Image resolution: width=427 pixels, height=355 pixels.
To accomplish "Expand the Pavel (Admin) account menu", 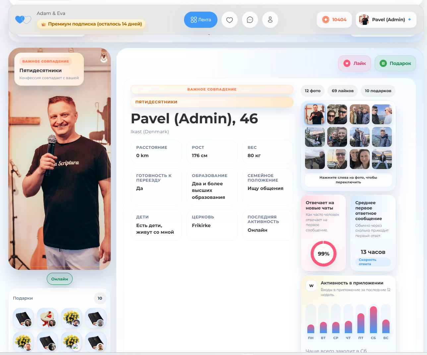I will [x=386, y=20].
